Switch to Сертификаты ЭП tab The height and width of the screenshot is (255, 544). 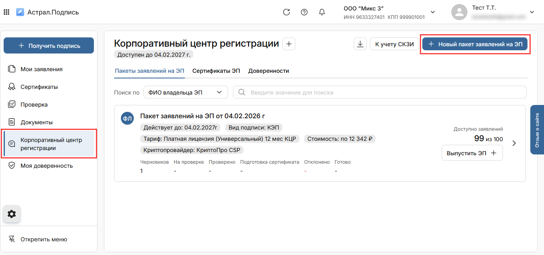pyautogui.click(x=216, y=71)
